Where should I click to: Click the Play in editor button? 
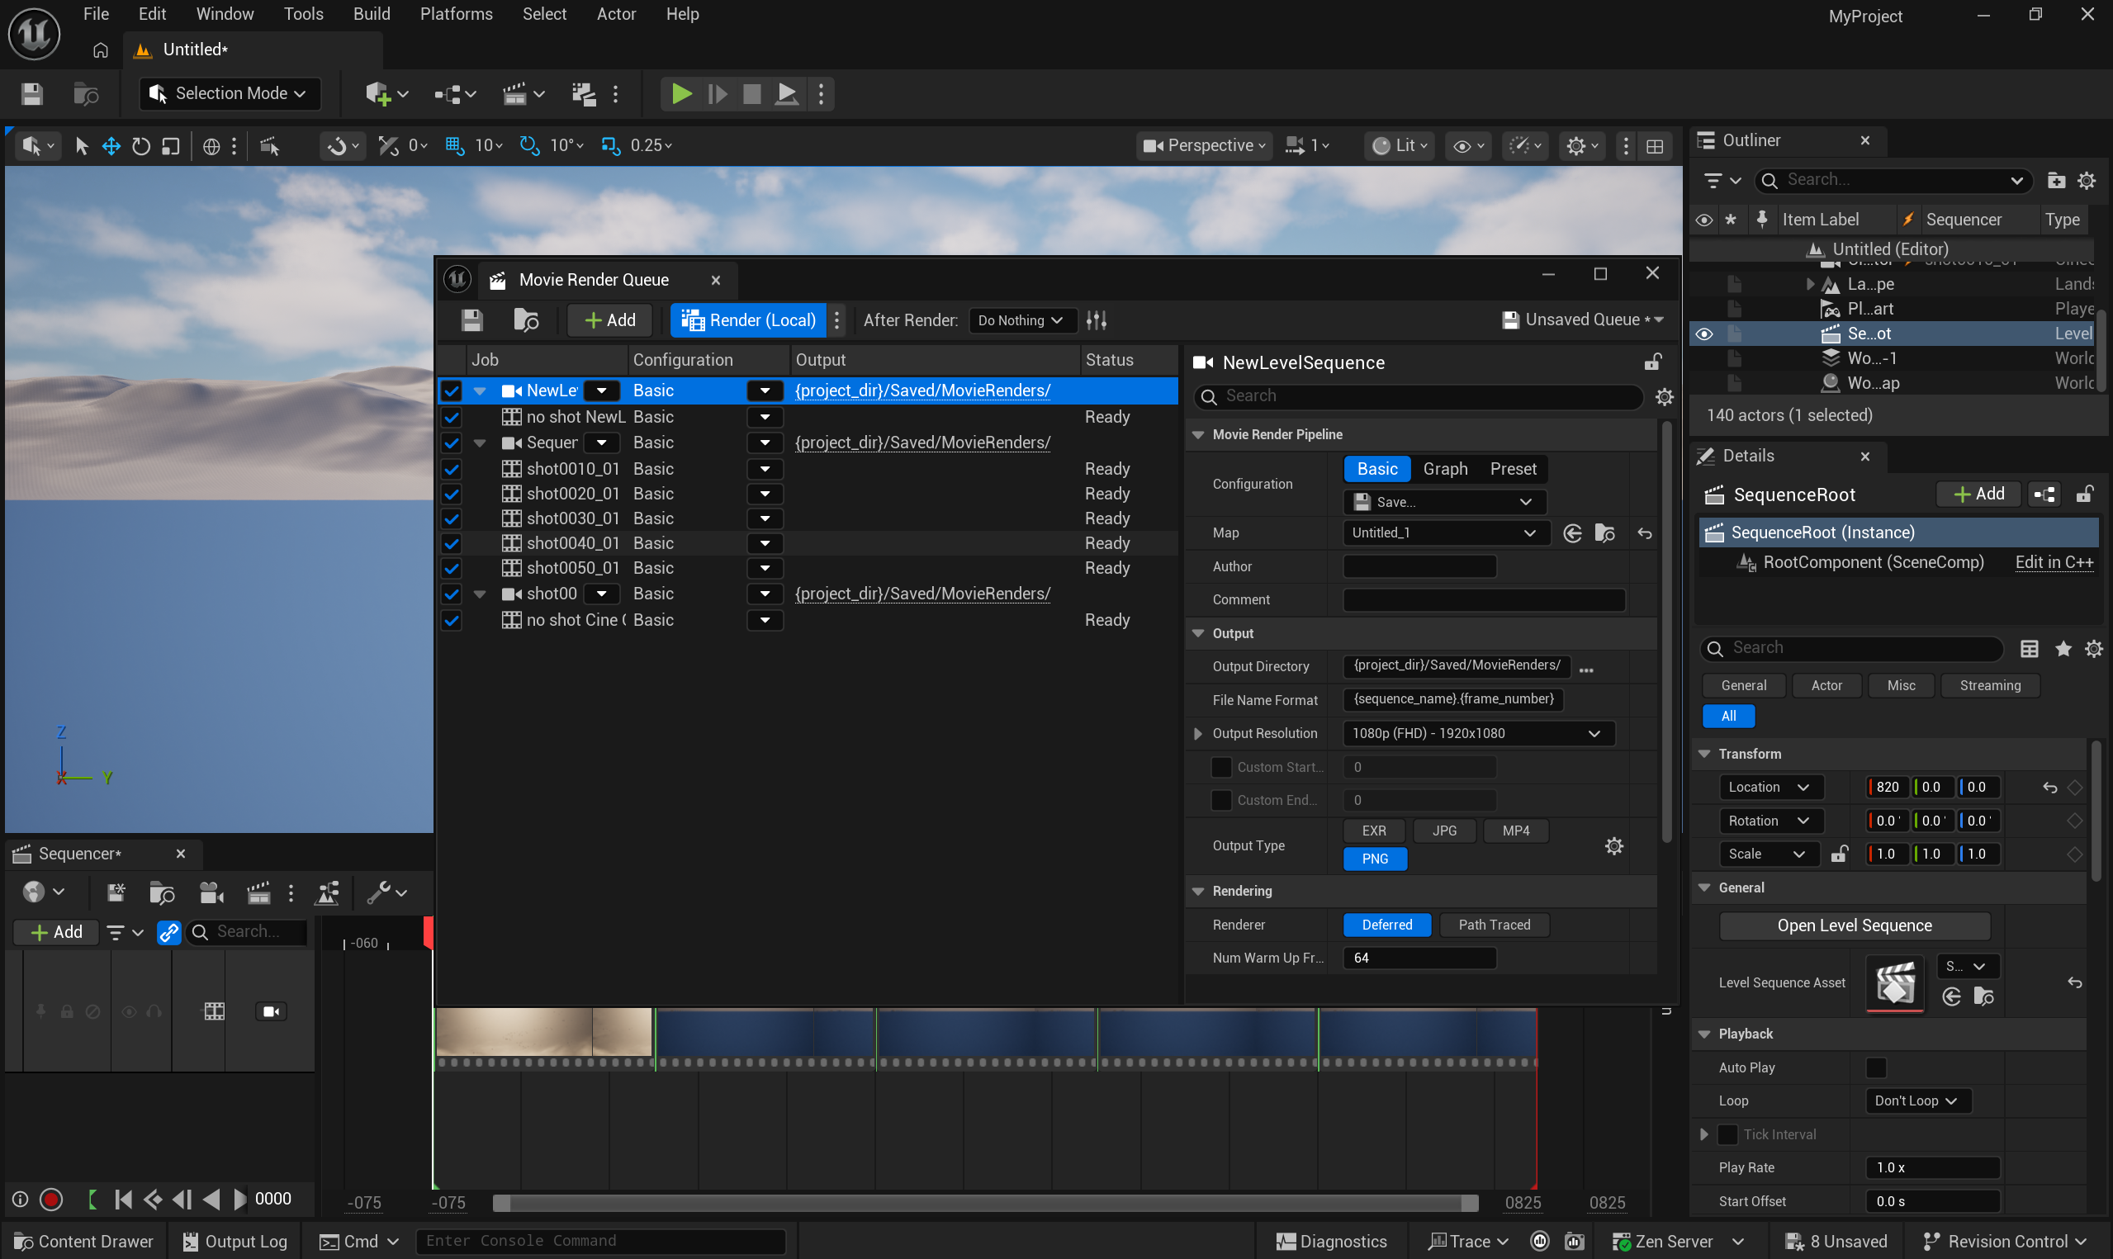pyautogui.click(x=681, y=93)
